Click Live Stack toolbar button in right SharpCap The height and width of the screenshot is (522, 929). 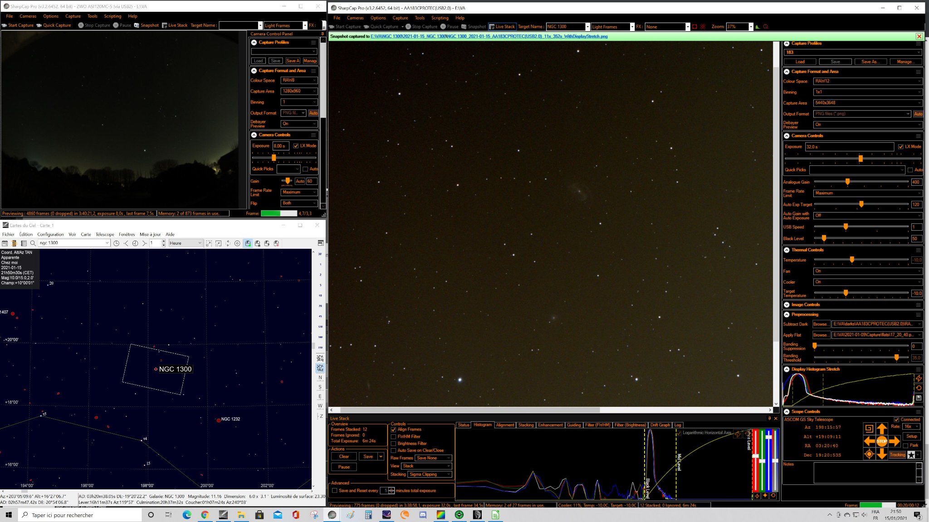coord(502,27)
